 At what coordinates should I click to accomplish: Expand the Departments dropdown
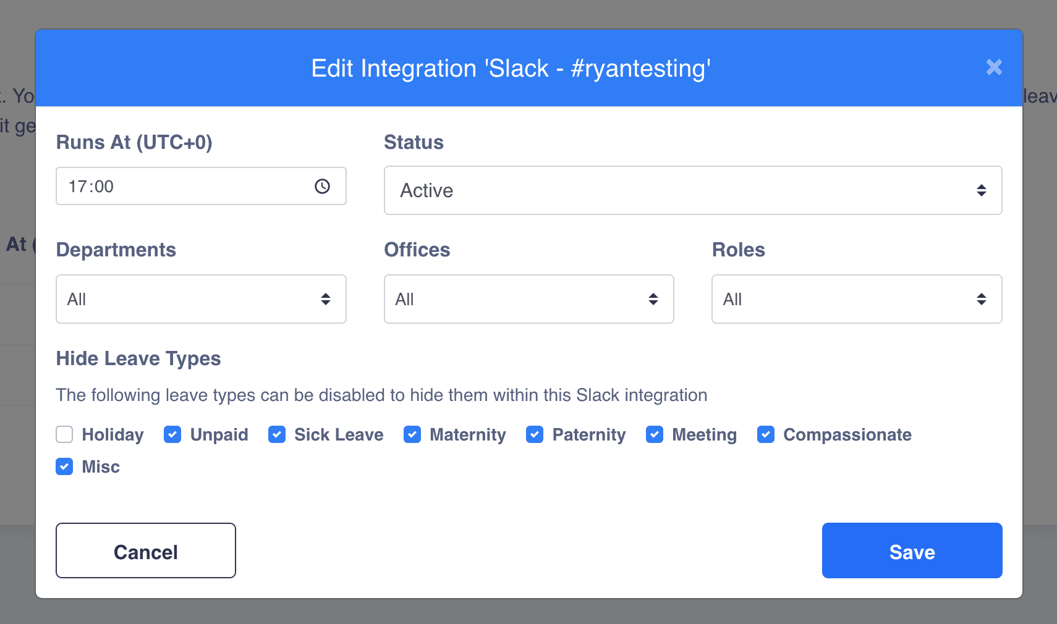pyautogui.click(x=201, y=299)
